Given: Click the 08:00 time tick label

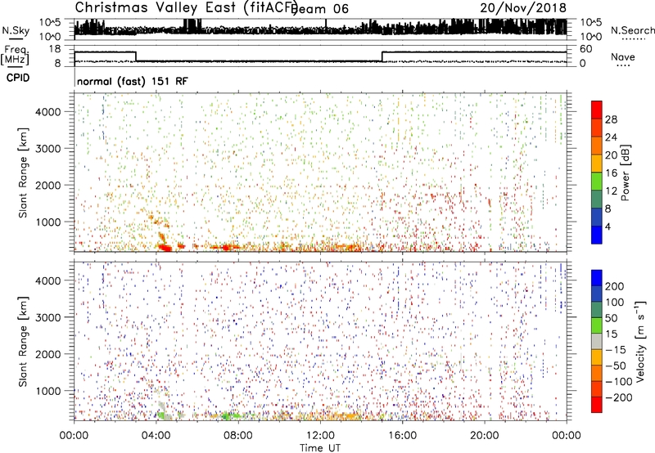Looking at the screenshot, I should (x=238, y=436).
